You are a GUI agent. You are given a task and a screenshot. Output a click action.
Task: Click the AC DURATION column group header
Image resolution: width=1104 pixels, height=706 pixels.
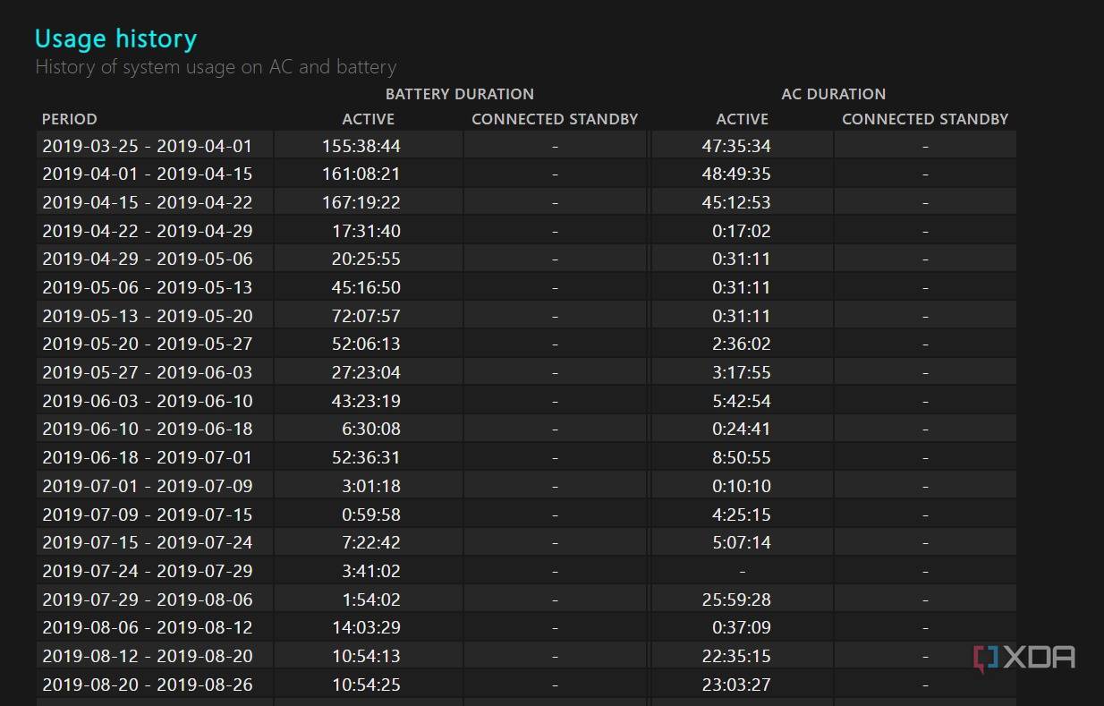(834, 94)
